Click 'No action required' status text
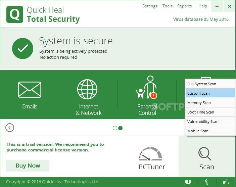Image resolution: width=236 pixels, height=187 pixels. pos(58,57)
